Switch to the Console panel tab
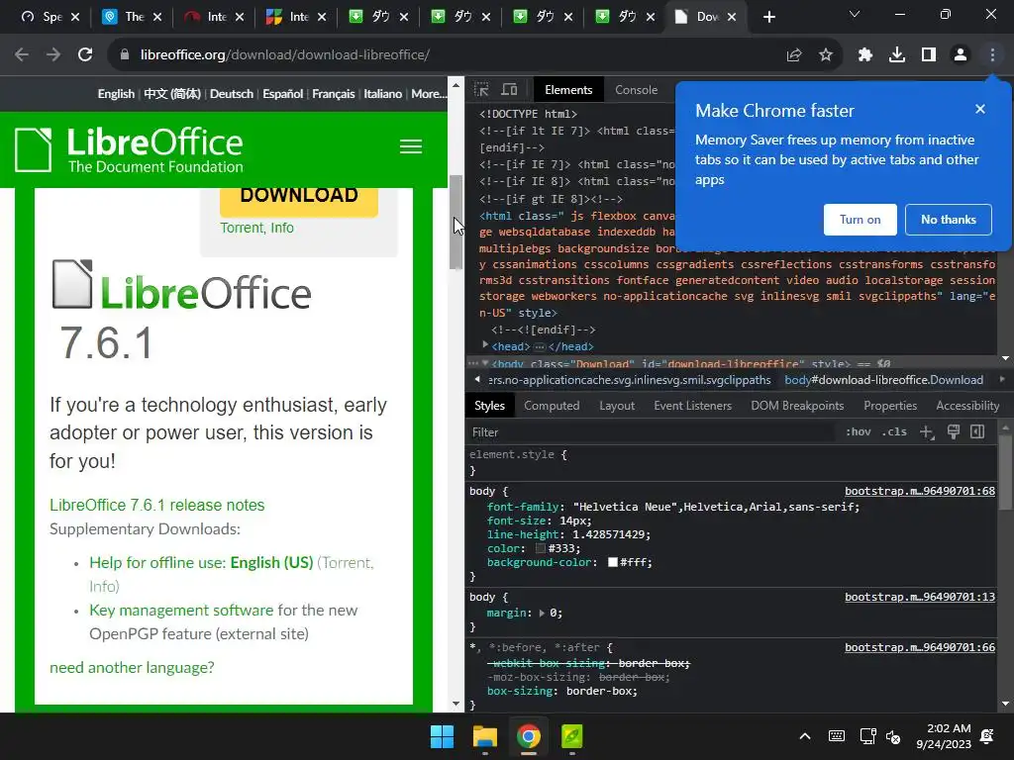 (x=637, y=90)
